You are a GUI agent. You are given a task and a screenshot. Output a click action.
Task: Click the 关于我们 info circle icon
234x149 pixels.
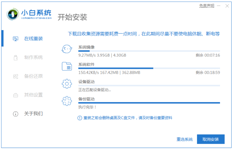(x=15, y=113)
